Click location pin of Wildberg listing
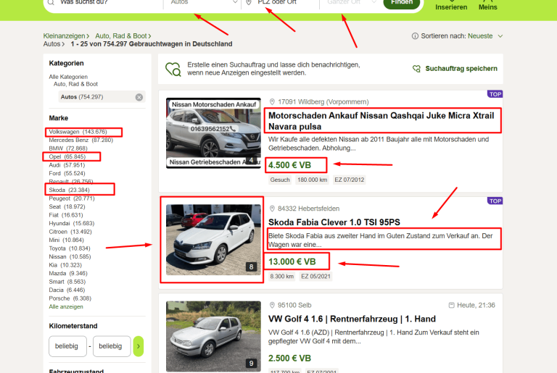Image resolution: width=557 pixels, height=373 pixels. (x=272, y=102)
